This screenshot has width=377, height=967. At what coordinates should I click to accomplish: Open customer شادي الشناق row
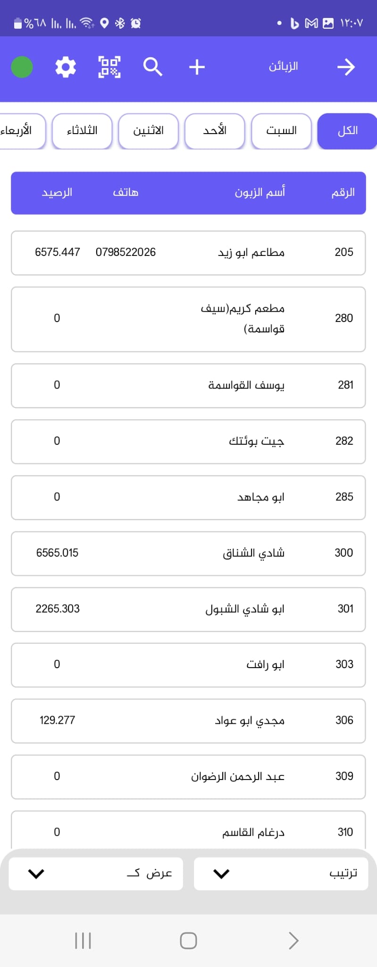click(x=188, y=553)
